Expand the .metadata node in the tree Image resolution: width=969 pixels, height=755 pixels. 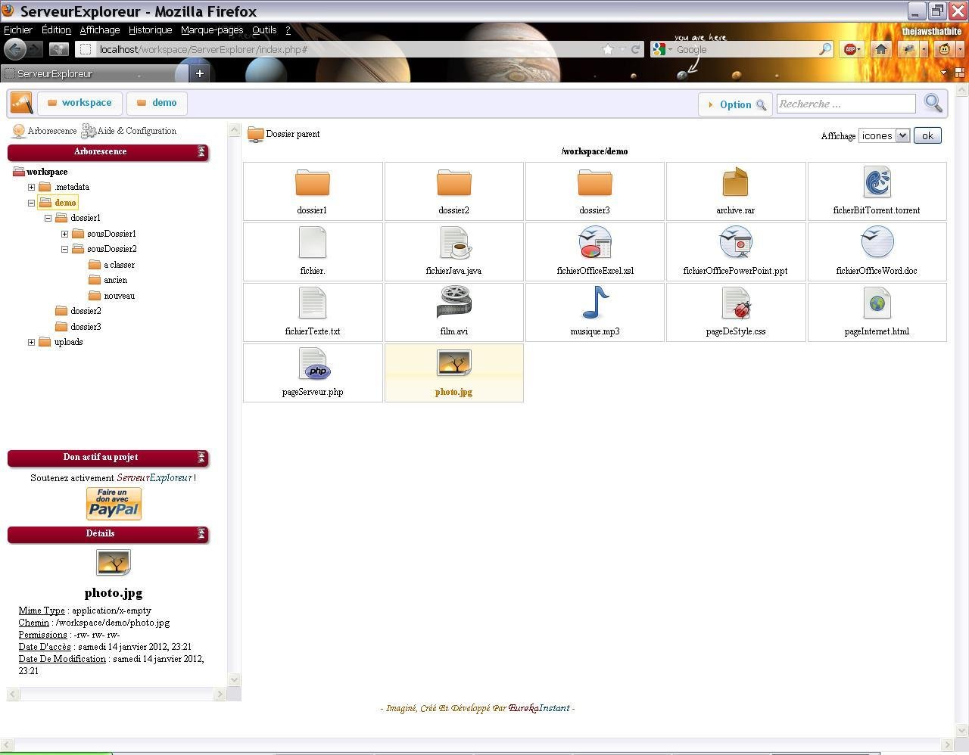[x=31, y=187]
